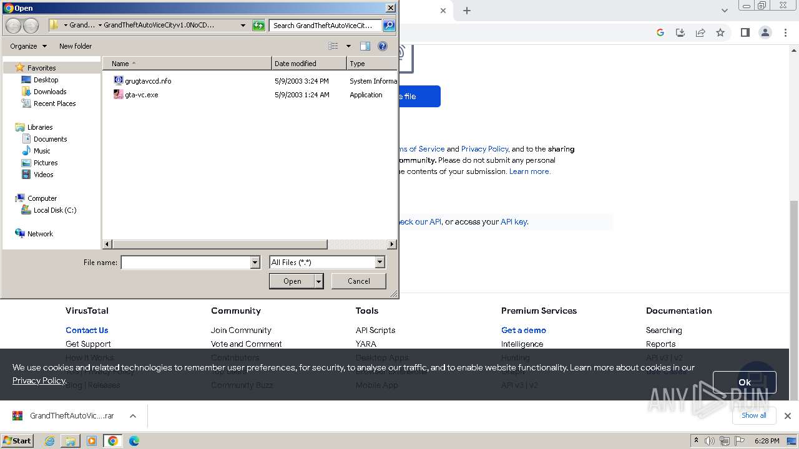The image size is (799, 449).
Task: Open Windows Explorer from taskbar
Action: point(71,441)
